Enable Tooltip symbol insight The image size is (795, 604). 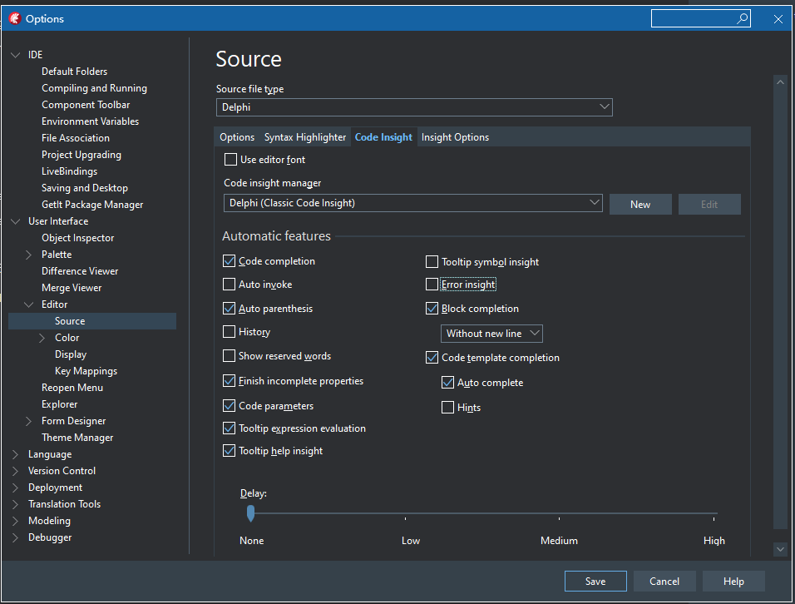click(432, 262)
